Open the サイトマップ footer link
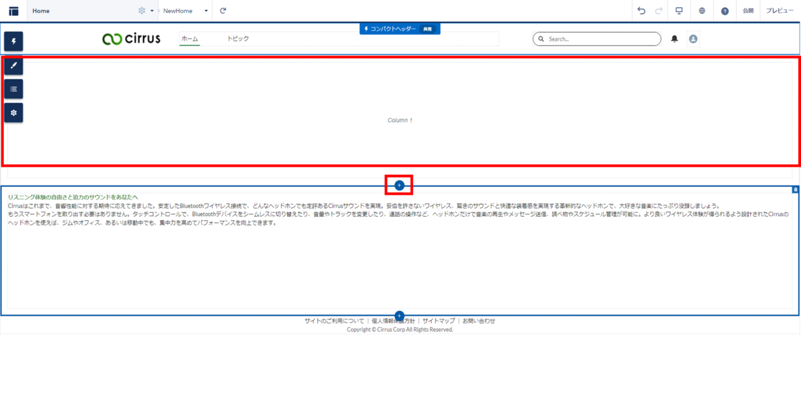 [439, 321]
